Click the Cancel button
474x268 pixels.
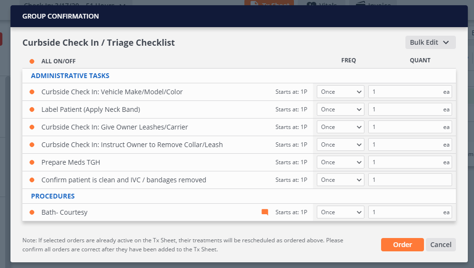point(441,245)
